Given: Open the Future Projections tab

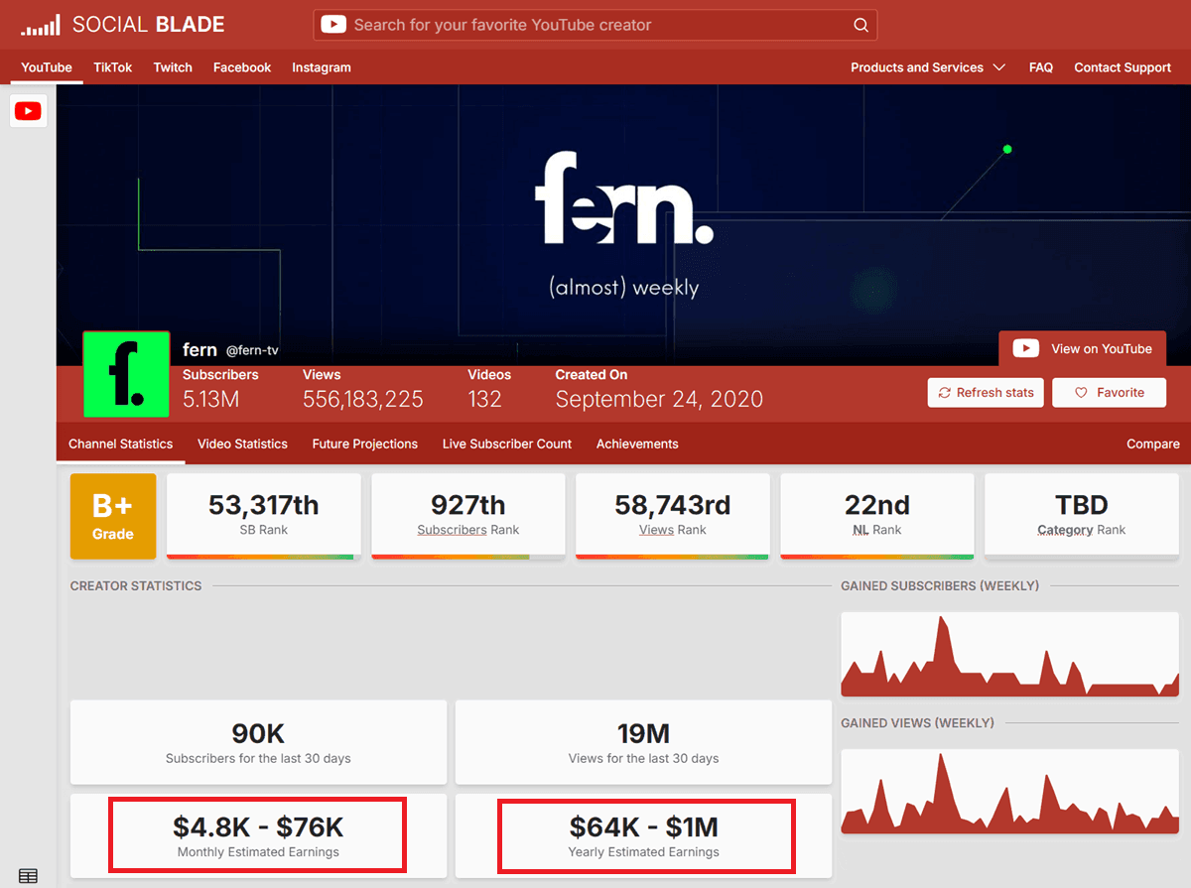Looking at the screenshot, I should click(x=364, y=444).
